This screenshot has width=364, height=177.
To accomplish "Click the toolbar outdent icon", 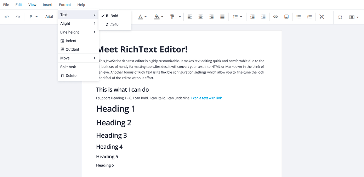I will point(263,17).
